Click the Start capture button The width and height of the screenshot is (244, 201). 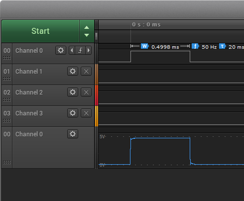(40, 31)
